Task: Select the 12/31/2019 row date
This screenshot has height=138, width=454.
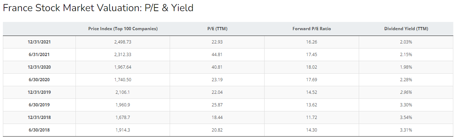Action: [39, 92]
